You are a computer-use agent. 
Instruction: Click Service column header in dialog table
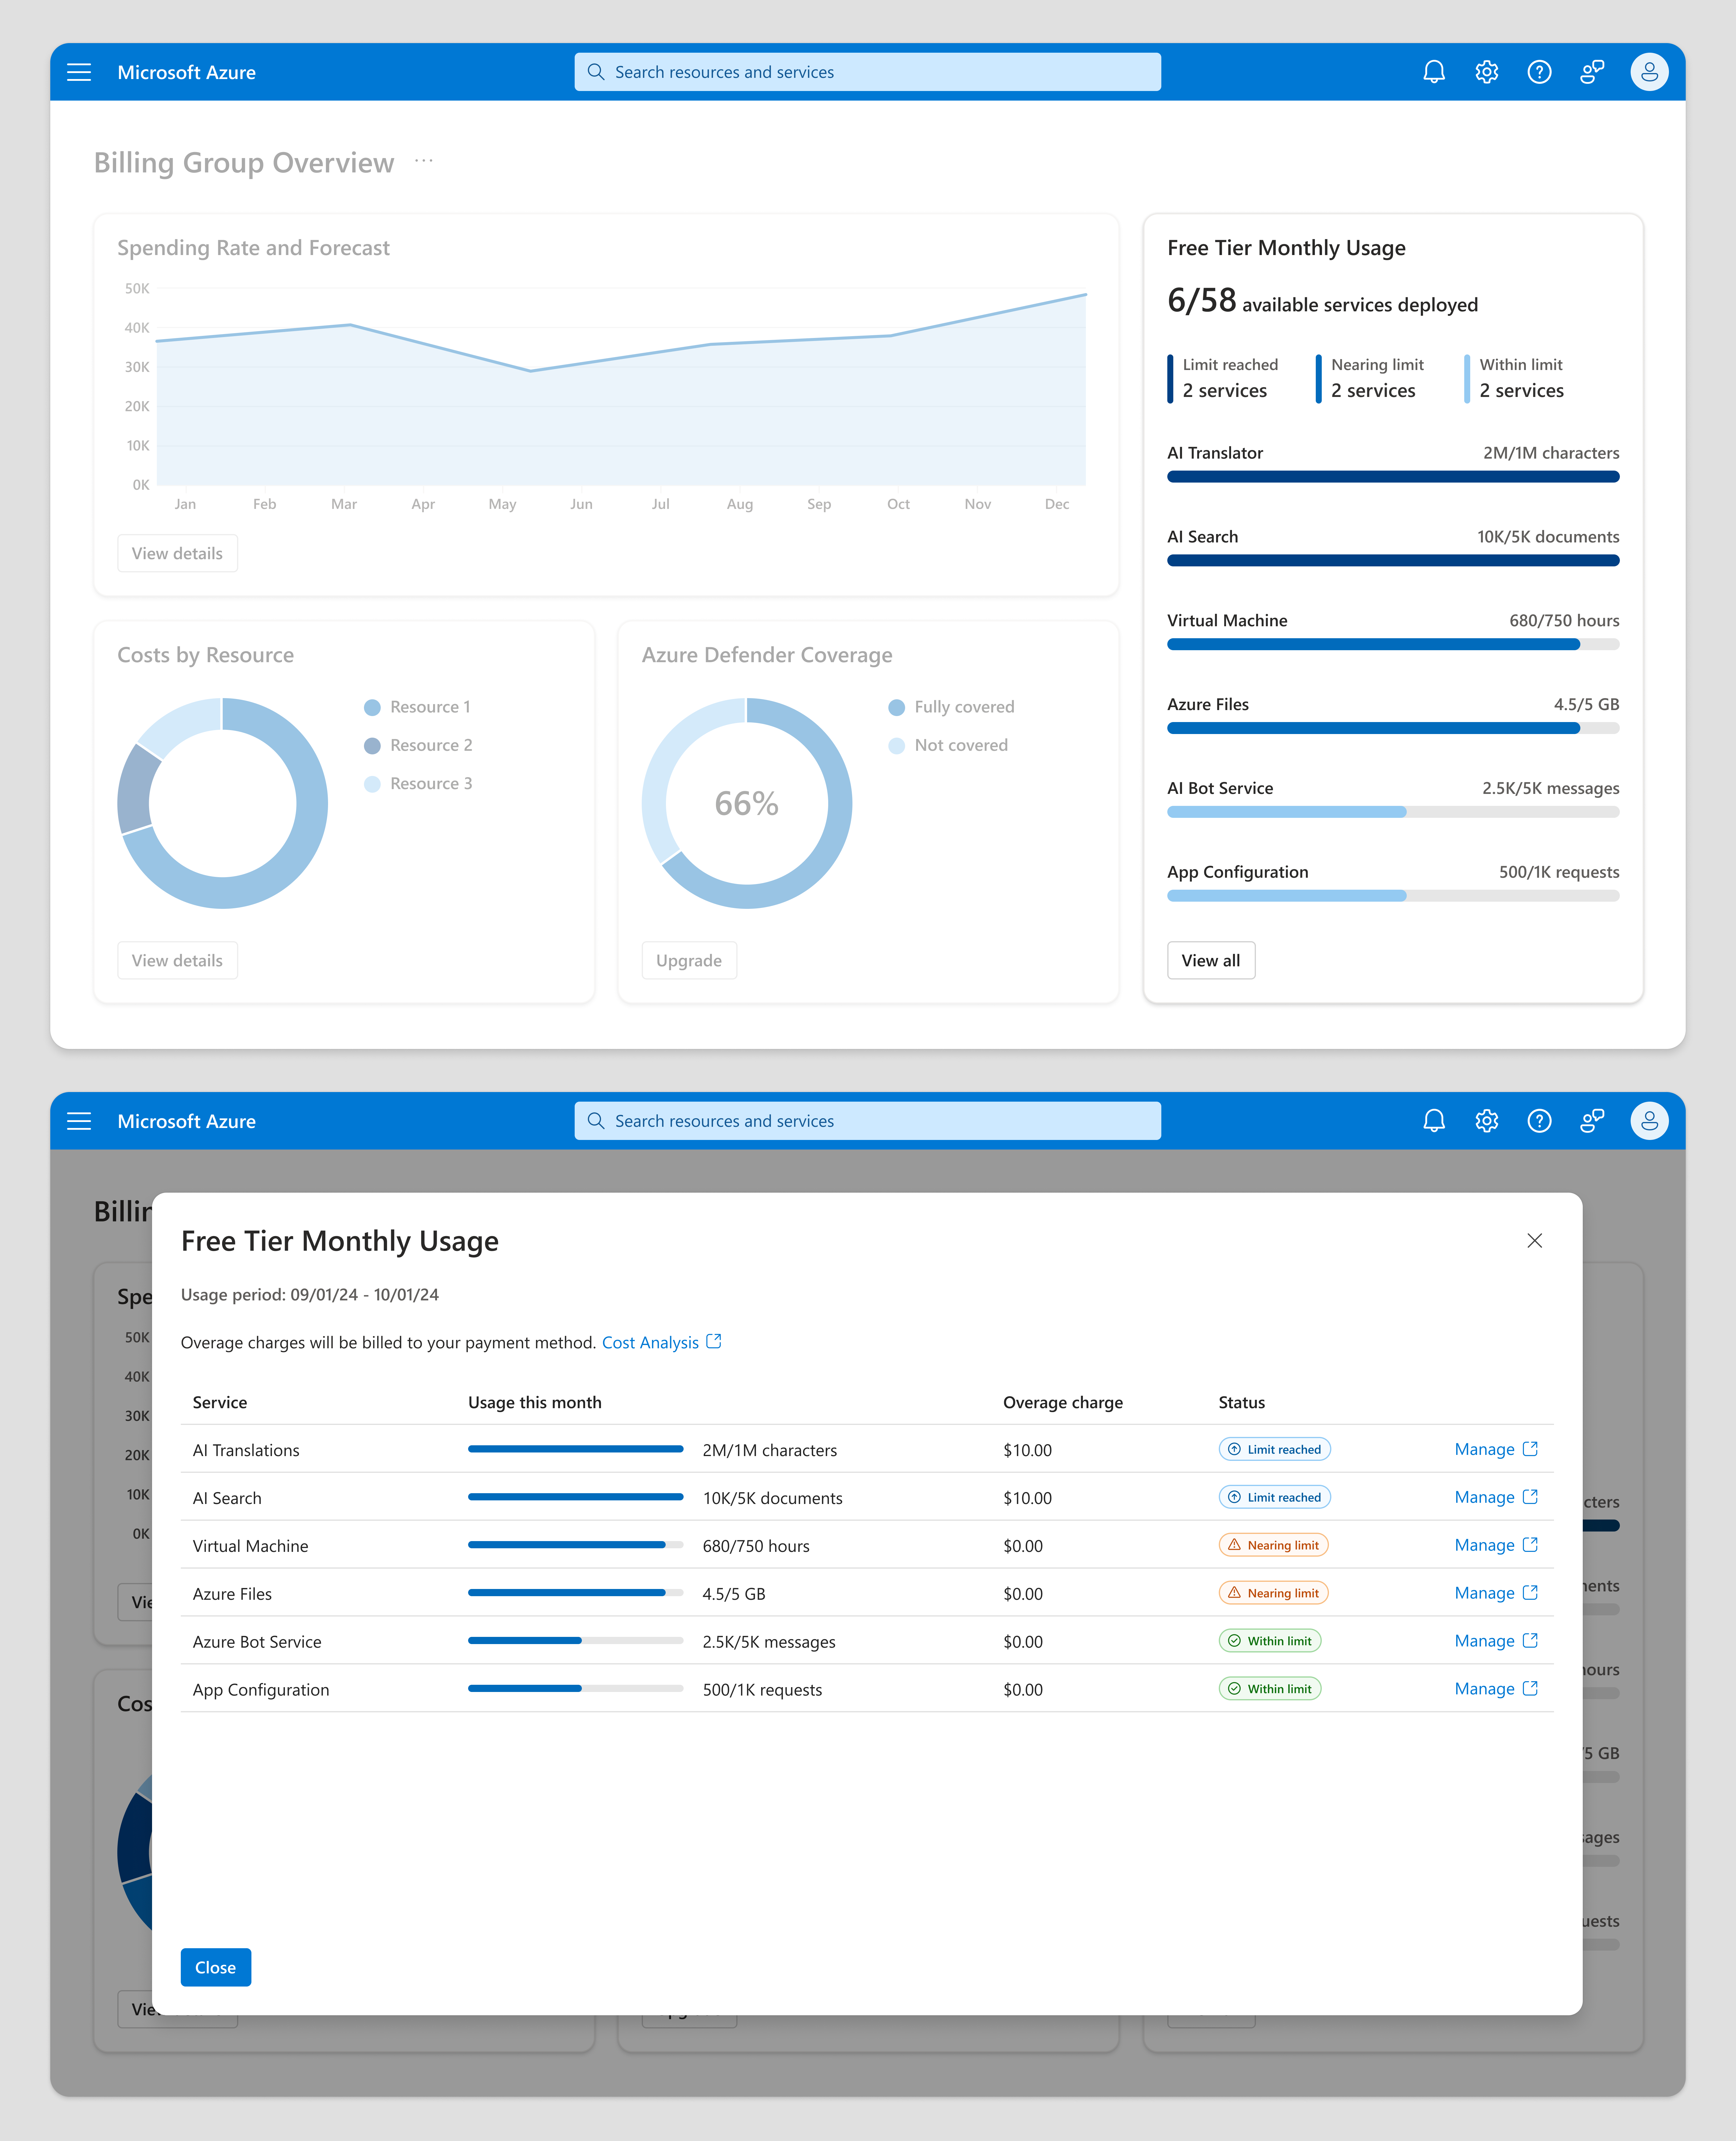[220, 1402]
